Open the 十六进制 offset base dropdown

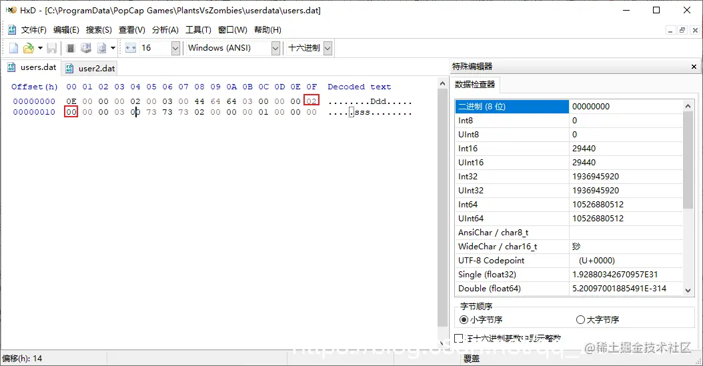[327, 48]
